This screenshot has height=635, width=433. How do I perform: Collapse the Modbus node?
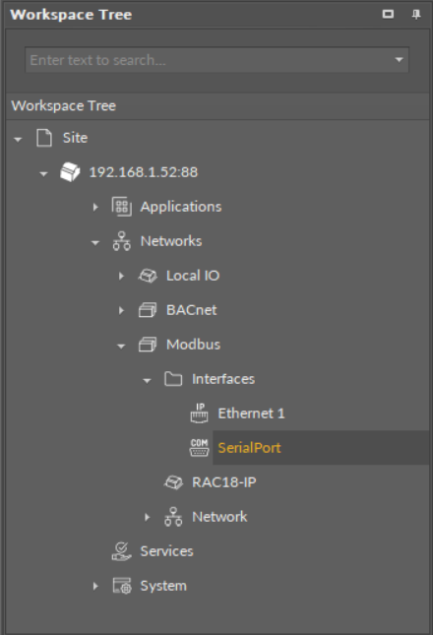coord(121,346)
